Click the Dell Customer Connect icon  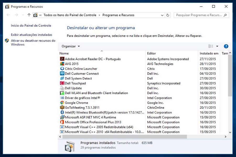tap(62, 74)
